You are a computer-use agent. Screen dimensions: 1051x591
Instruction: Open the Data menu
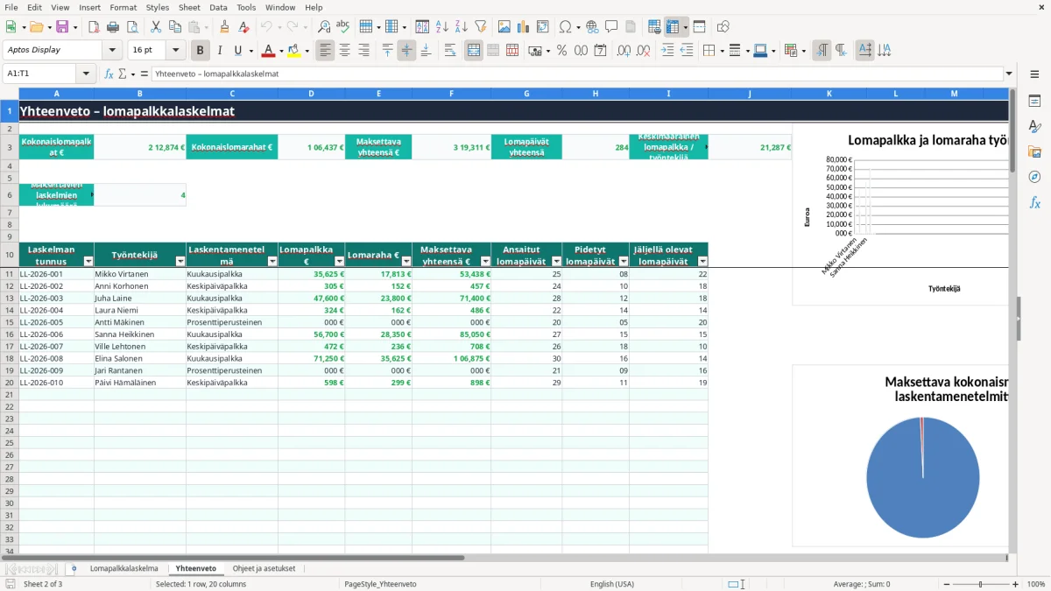[218, 7]
